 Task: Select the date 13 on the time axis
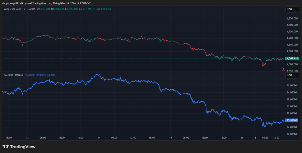27,138
